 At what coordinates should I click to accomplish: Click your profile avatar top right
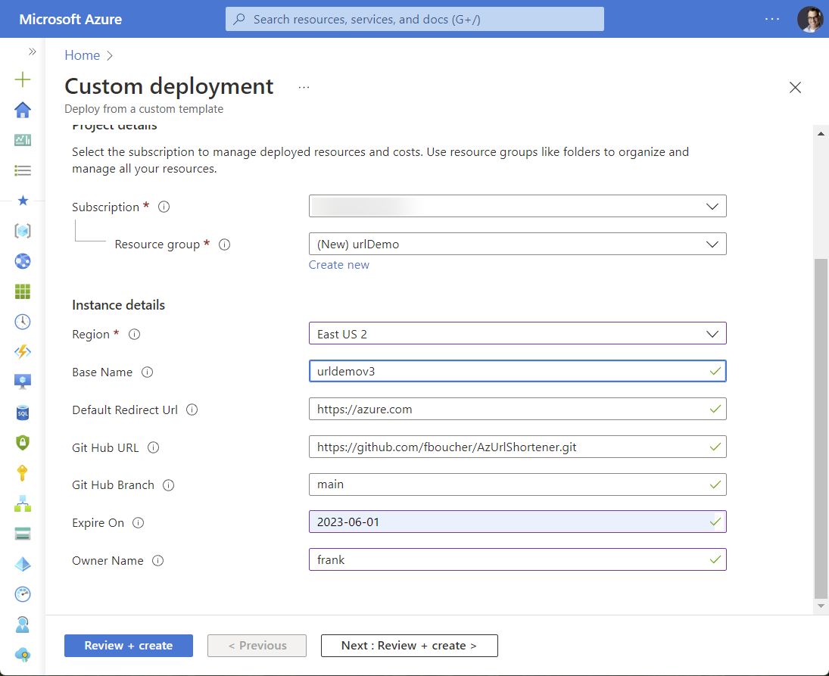(810, 19)
